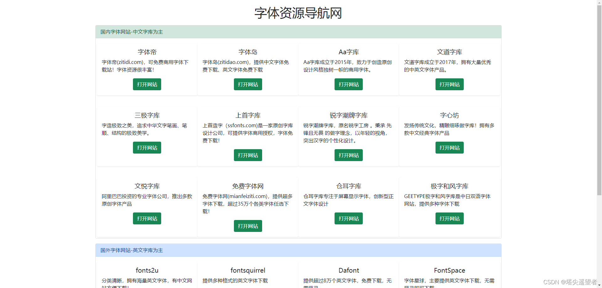Click the Aa字库 card title
This screenshot has width=602, height=288.
349,52
